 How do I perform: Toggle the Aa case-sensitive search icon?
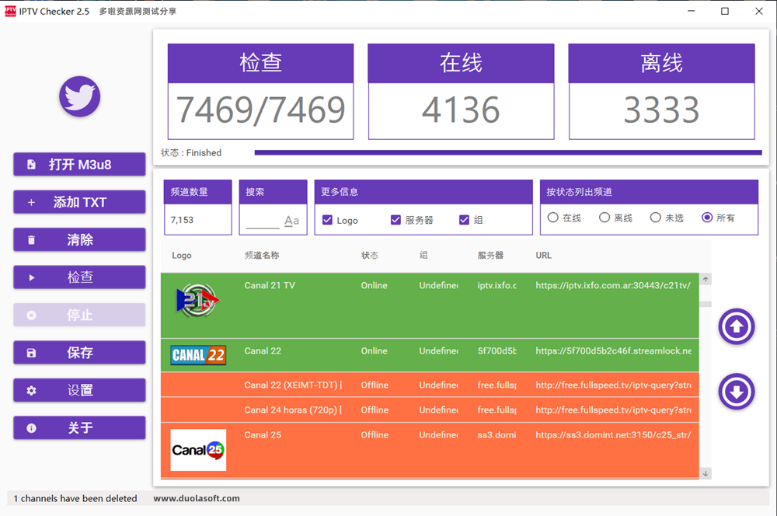pyautogui.click(x=291, y=221)
